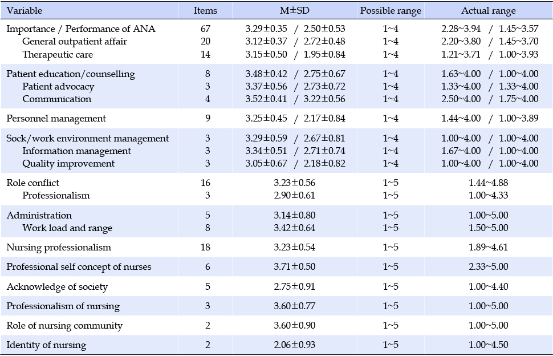Select Information management row label
The height and width of the screenshot is (356, 553).
click(76, 151)
